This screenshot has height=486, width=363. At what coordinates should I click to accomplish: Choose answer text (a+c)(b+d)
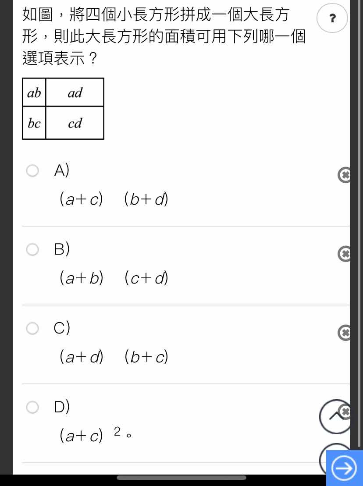(114, 199)
